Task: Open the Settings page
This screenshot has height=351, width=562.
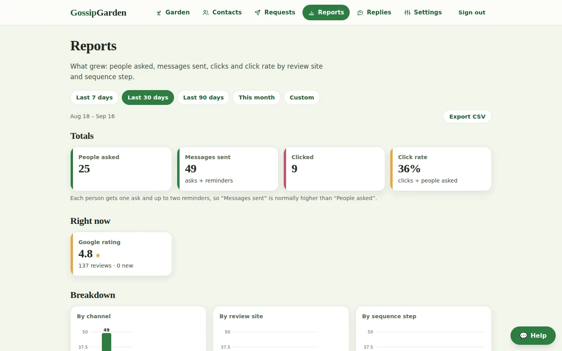Action: [423, 12]
